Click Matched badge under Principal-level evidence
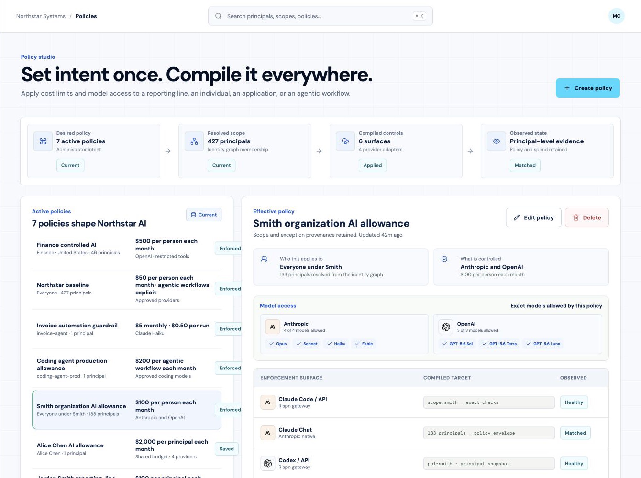Screen dimensions: 641x478 525,165
